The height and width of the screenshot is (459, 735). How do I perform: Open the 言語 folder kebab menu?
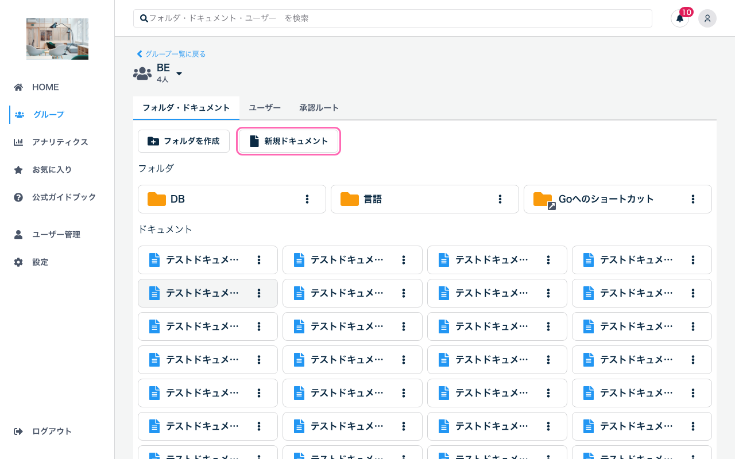point(499,199)
